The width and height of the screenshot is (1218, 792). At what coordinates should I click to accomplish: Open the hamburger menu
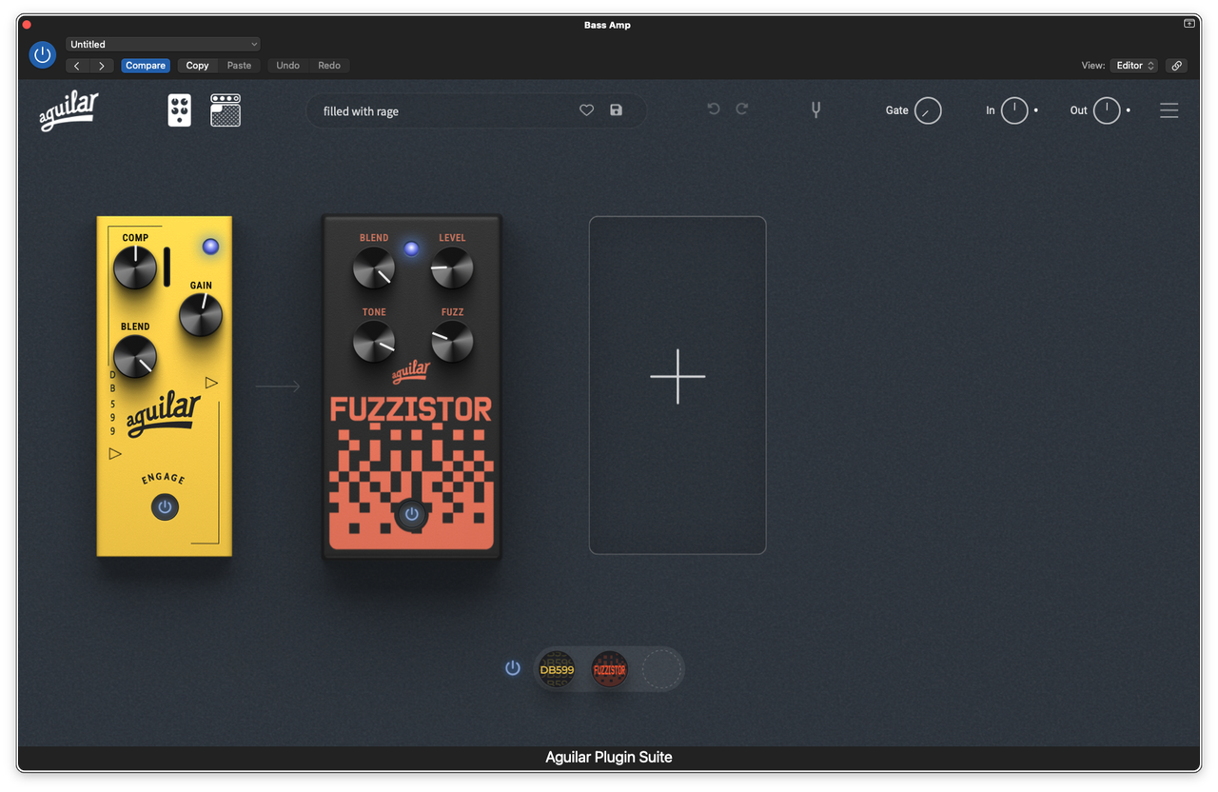(1169, 110)
